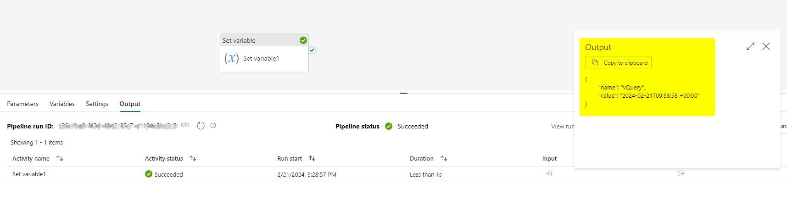Open the Settings tab
This screenshot has width=787, height=206.
click(97, 104)
